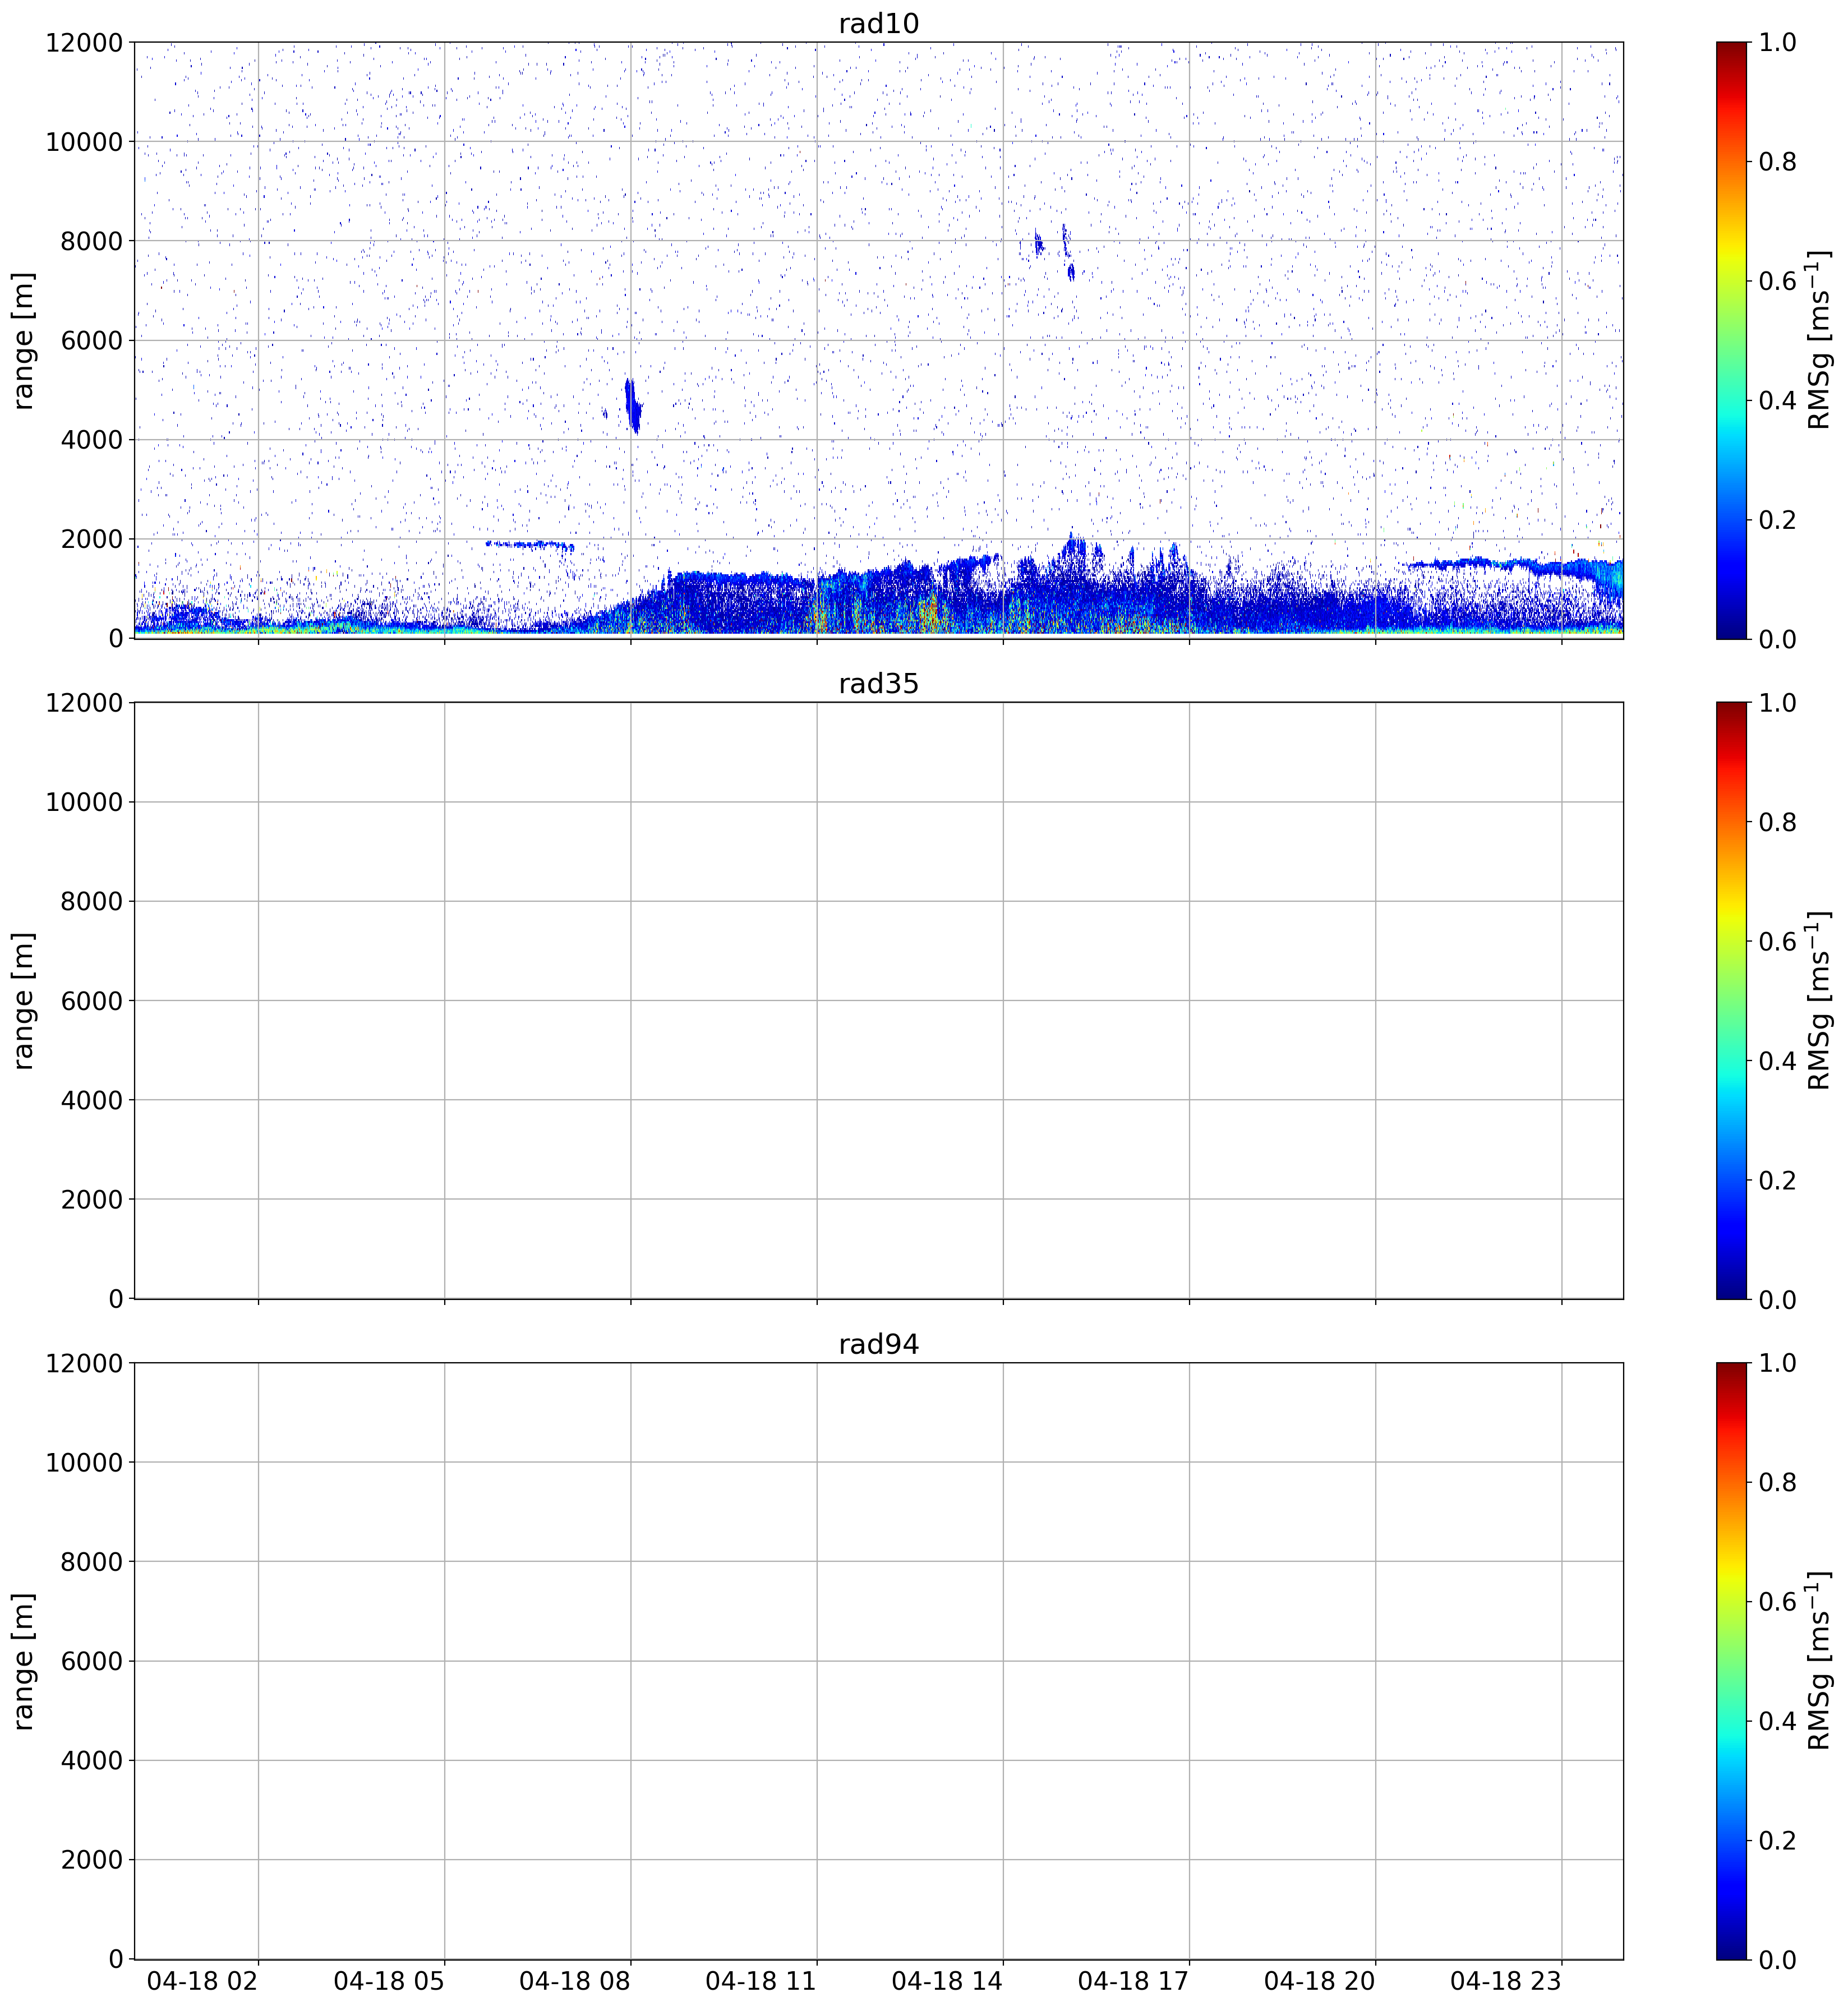Click the 04-18 23 time tick label
Screen dimensions: 1848x2006
coord(1506,1981)
